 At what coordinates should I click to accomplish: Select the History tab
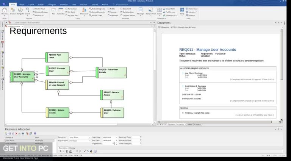[72, 148]
